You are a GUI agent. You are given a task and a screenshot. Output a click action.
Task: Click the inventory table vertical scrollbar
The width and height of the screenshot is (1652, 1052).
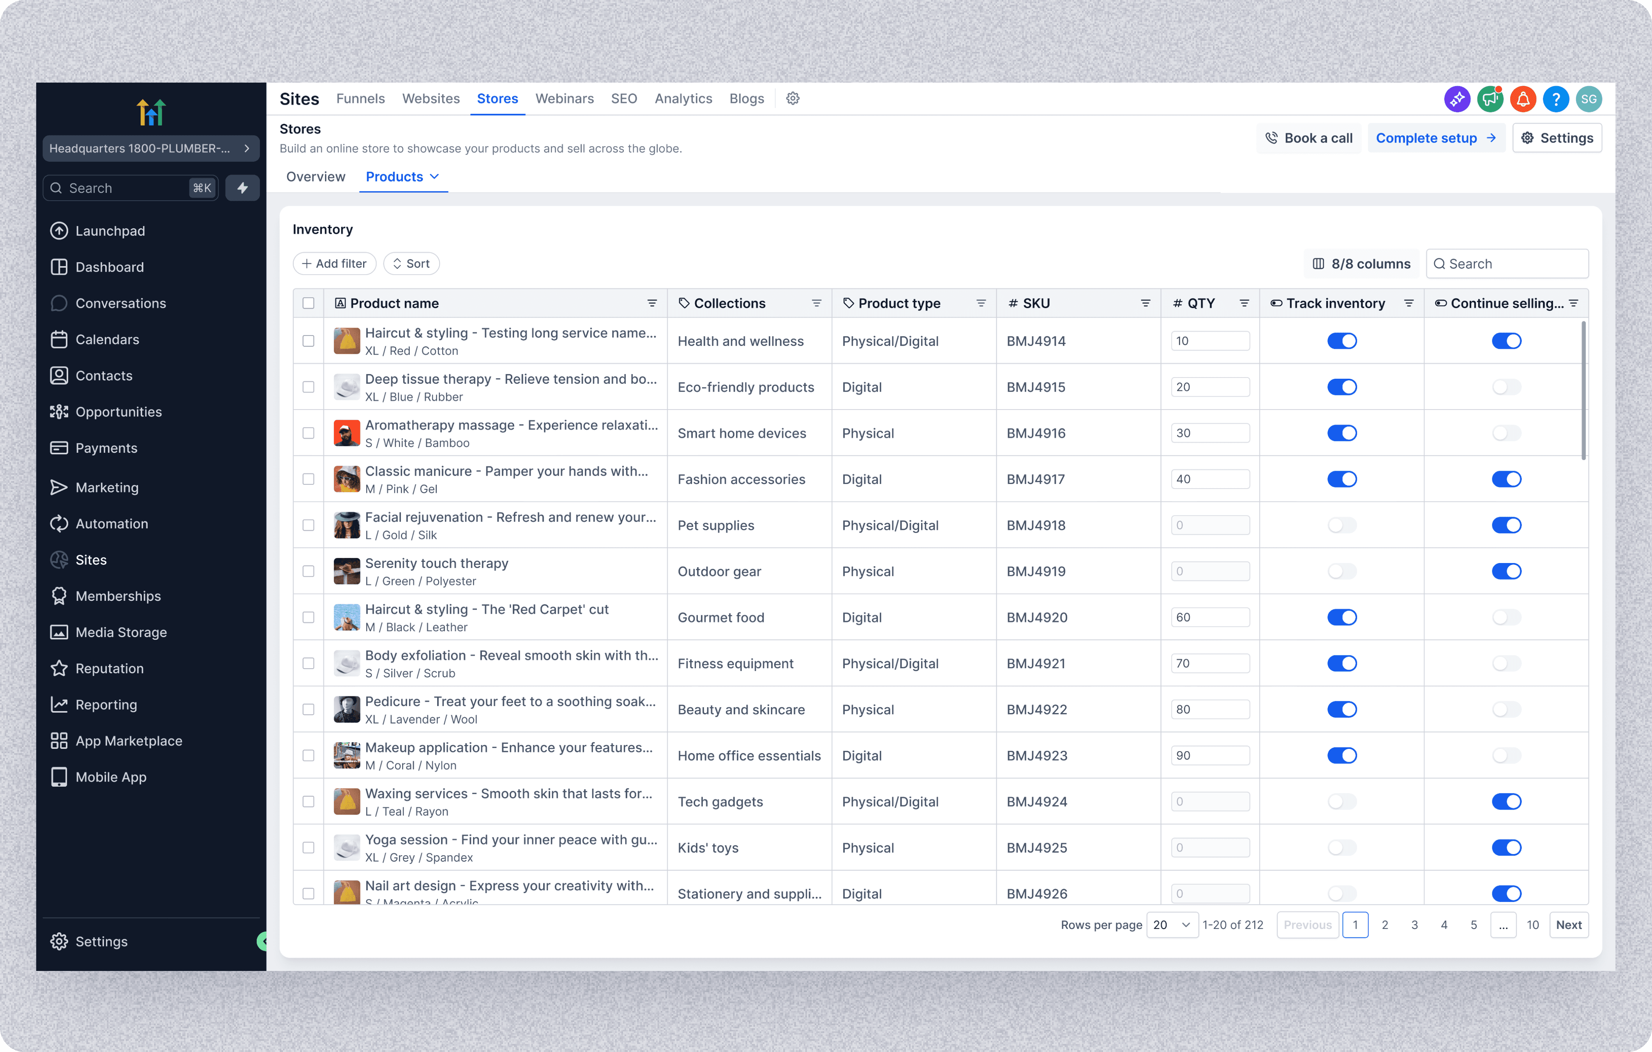(x=1583, y=391)
